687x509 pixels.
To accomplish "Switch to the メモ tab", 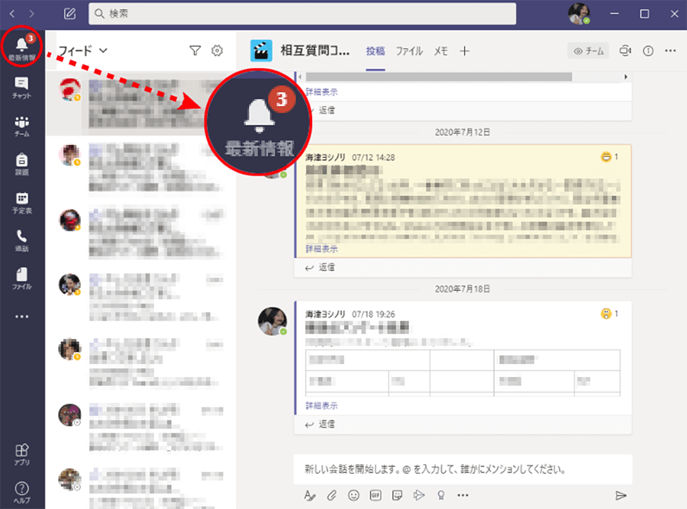I will [440, 51].
